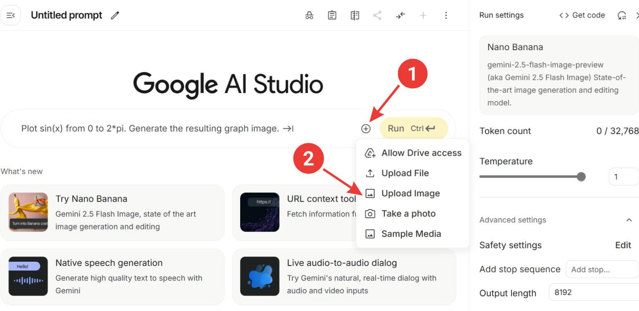Click the image icon beside Sample Media

370,234
